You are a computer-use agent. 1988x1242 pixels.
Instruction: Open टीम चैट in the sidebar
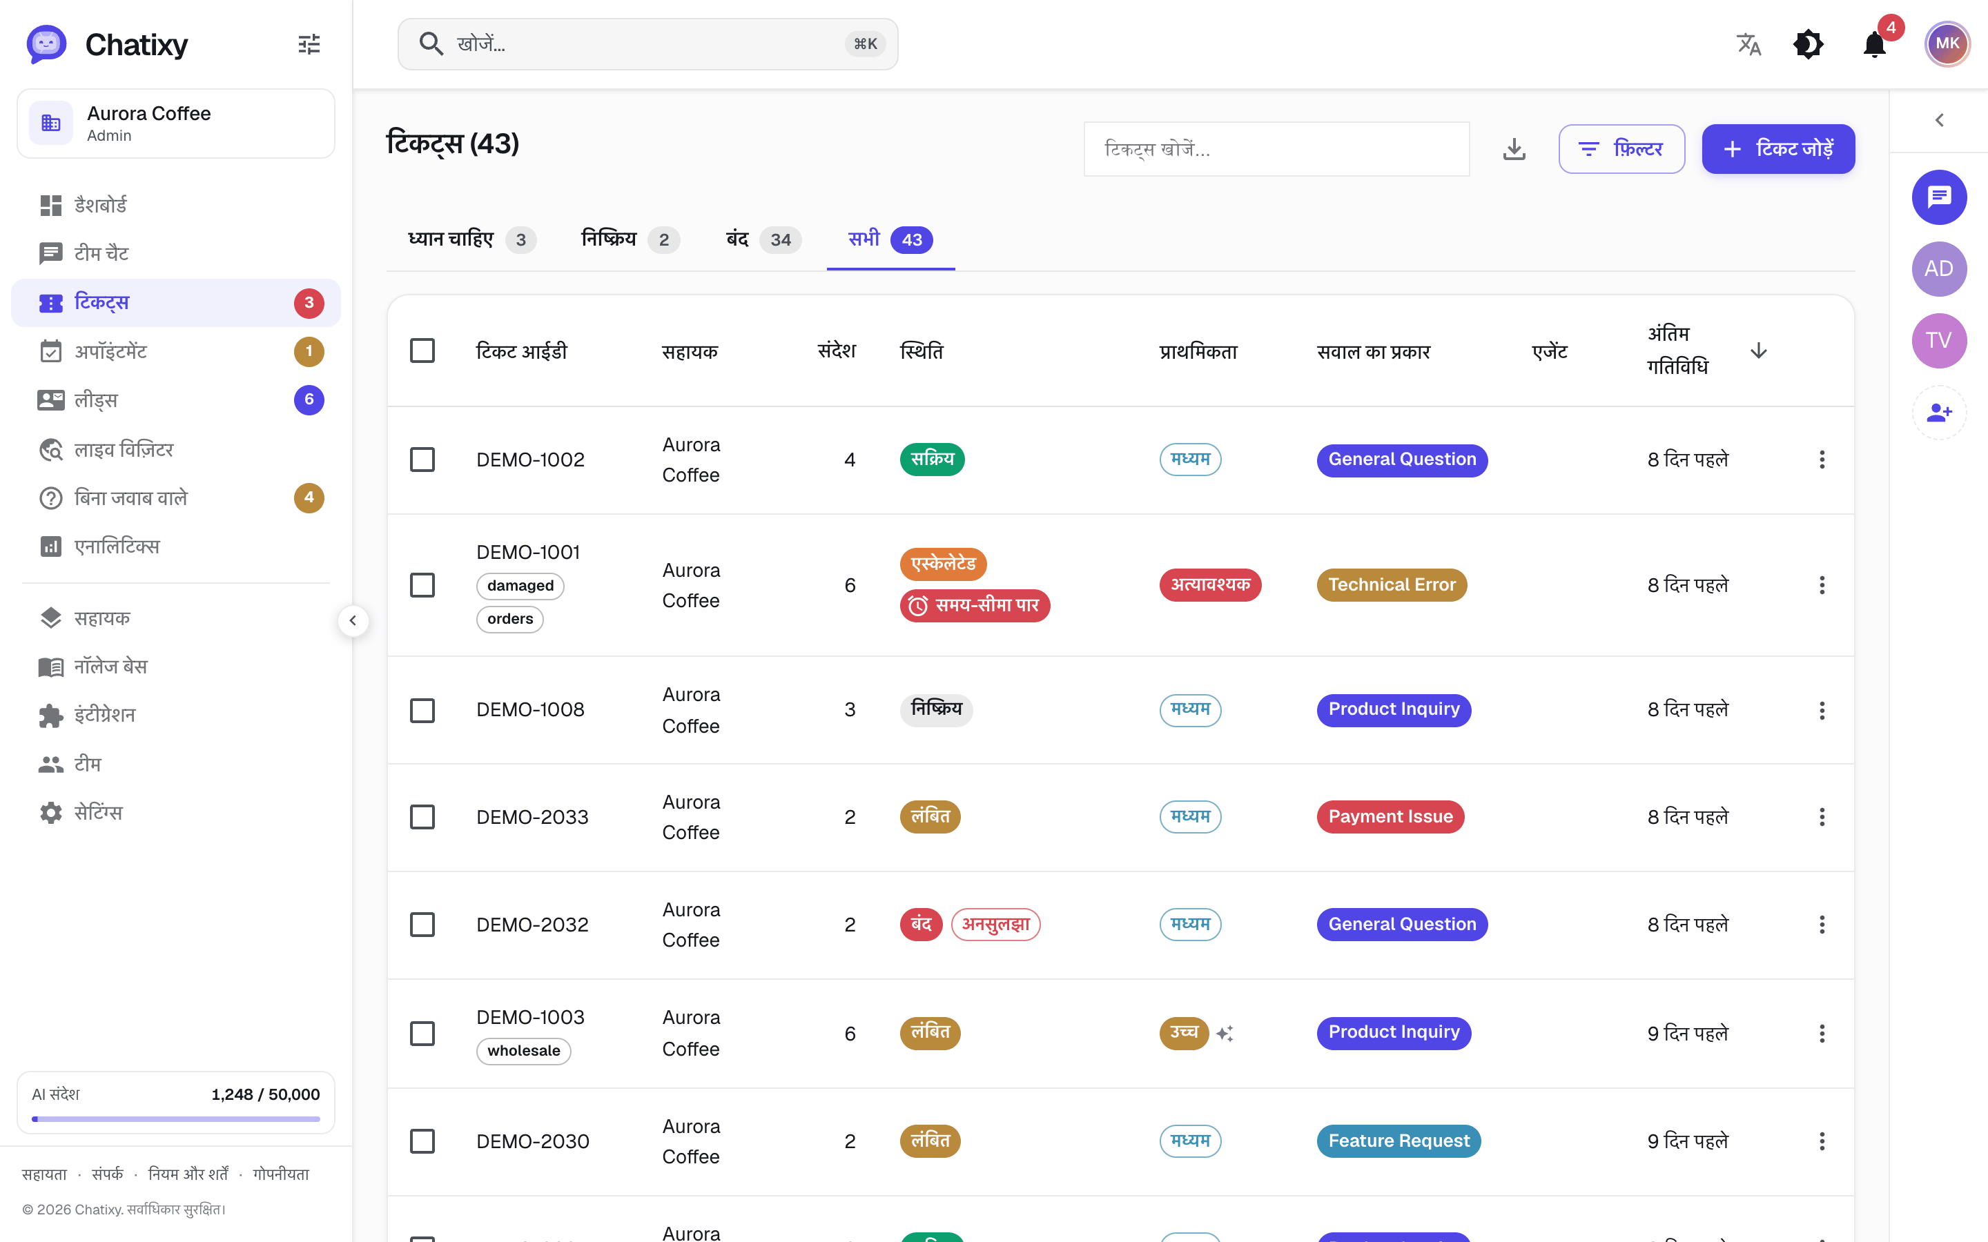(176, 254)
